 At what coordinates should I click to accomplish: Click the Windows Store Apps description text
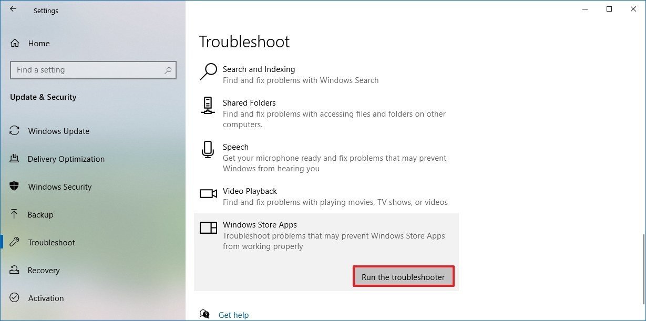(x=334, y=241)
